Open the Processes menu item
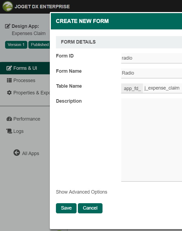This screenshot has height=231, width=182. tap(25, 80)
